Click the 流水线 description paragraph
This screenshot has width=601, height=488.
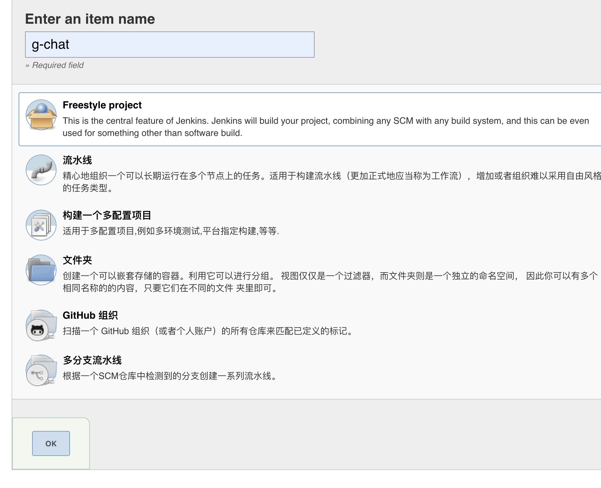(x=332, y=182)
